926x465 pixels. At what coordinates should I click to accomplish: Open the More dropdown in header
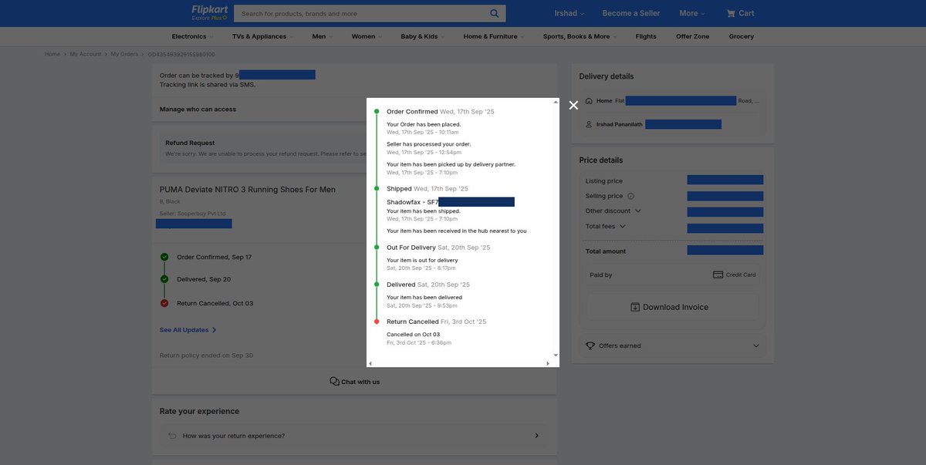(x=692, y=13)
